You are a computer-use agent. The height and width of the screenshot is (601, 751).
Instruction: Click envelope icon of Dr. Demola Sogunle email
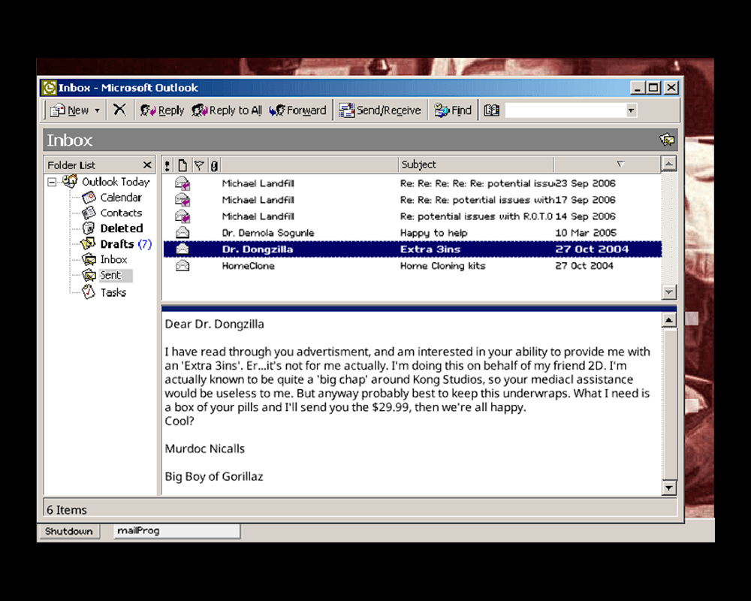pos(182,232)
